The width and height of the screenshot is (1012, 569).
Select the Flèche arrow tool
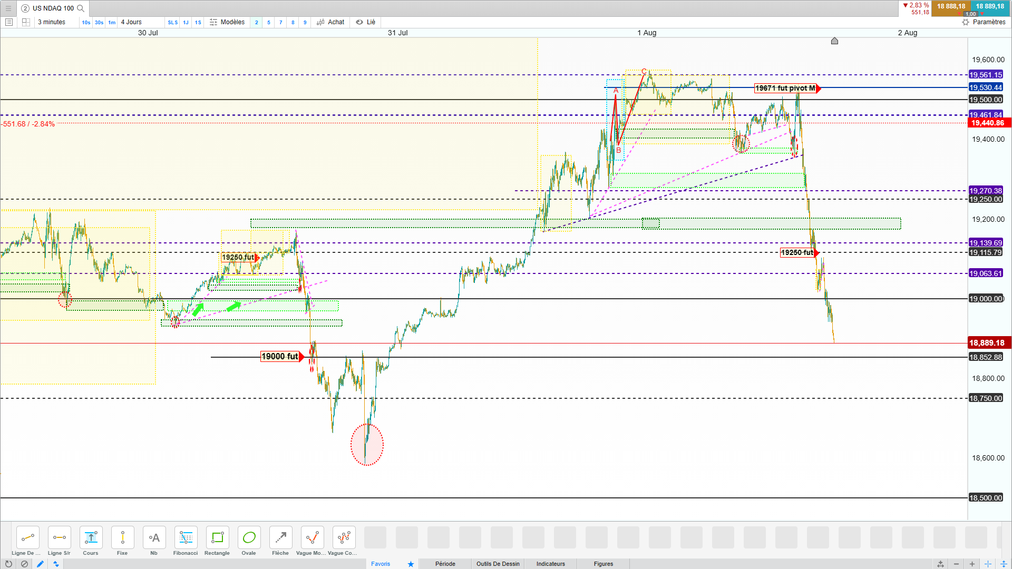pyautogui.click(x=280, y=538)
